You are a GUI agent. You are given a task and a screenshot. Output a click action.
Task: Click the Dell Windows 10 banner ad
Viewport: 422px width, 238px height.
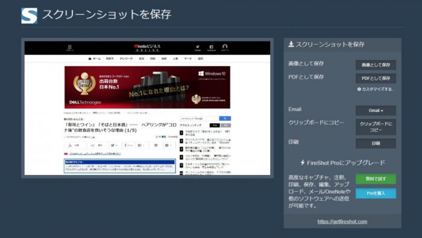[147, 87]
